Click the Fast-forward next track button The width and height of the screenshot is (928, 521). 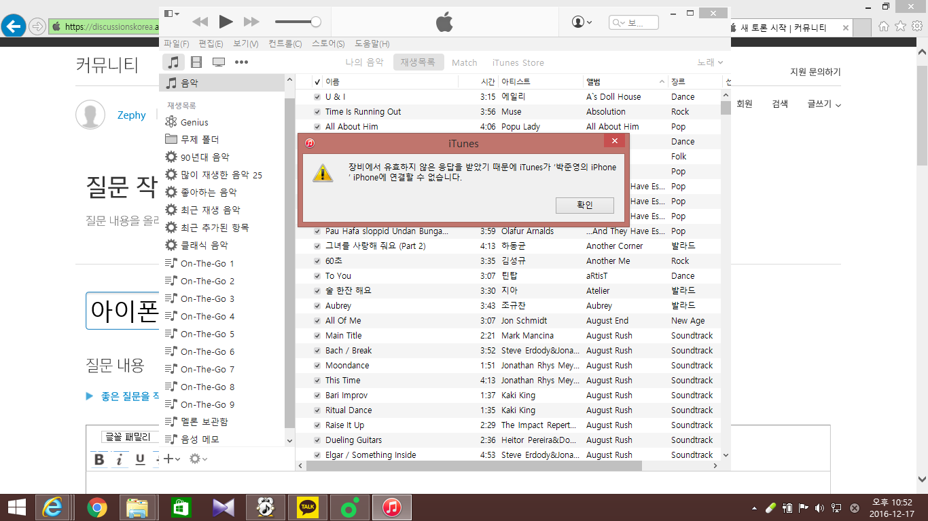(251, 22)
